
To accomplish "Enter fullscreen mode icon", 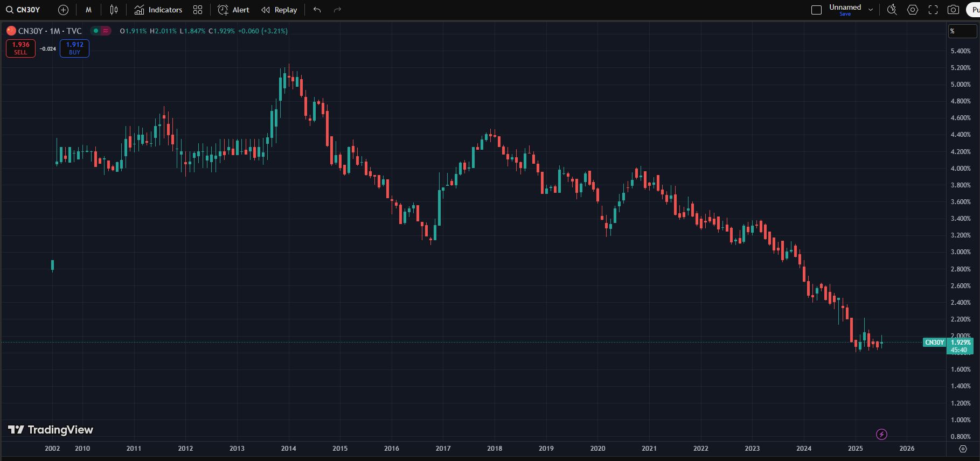I will (x=933, y=10).
